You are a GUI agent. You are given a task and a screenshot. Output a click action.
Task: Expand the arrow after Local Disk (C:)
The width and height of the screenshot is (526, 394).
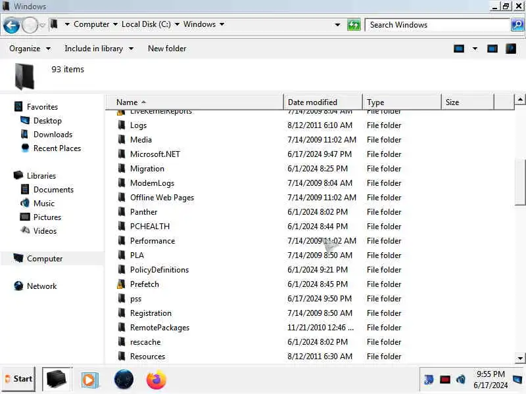pos(177,24)
